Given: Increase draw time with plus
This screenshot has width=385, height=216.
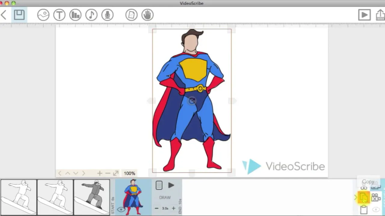Looking at the screenshot, I should pos(174,208).
